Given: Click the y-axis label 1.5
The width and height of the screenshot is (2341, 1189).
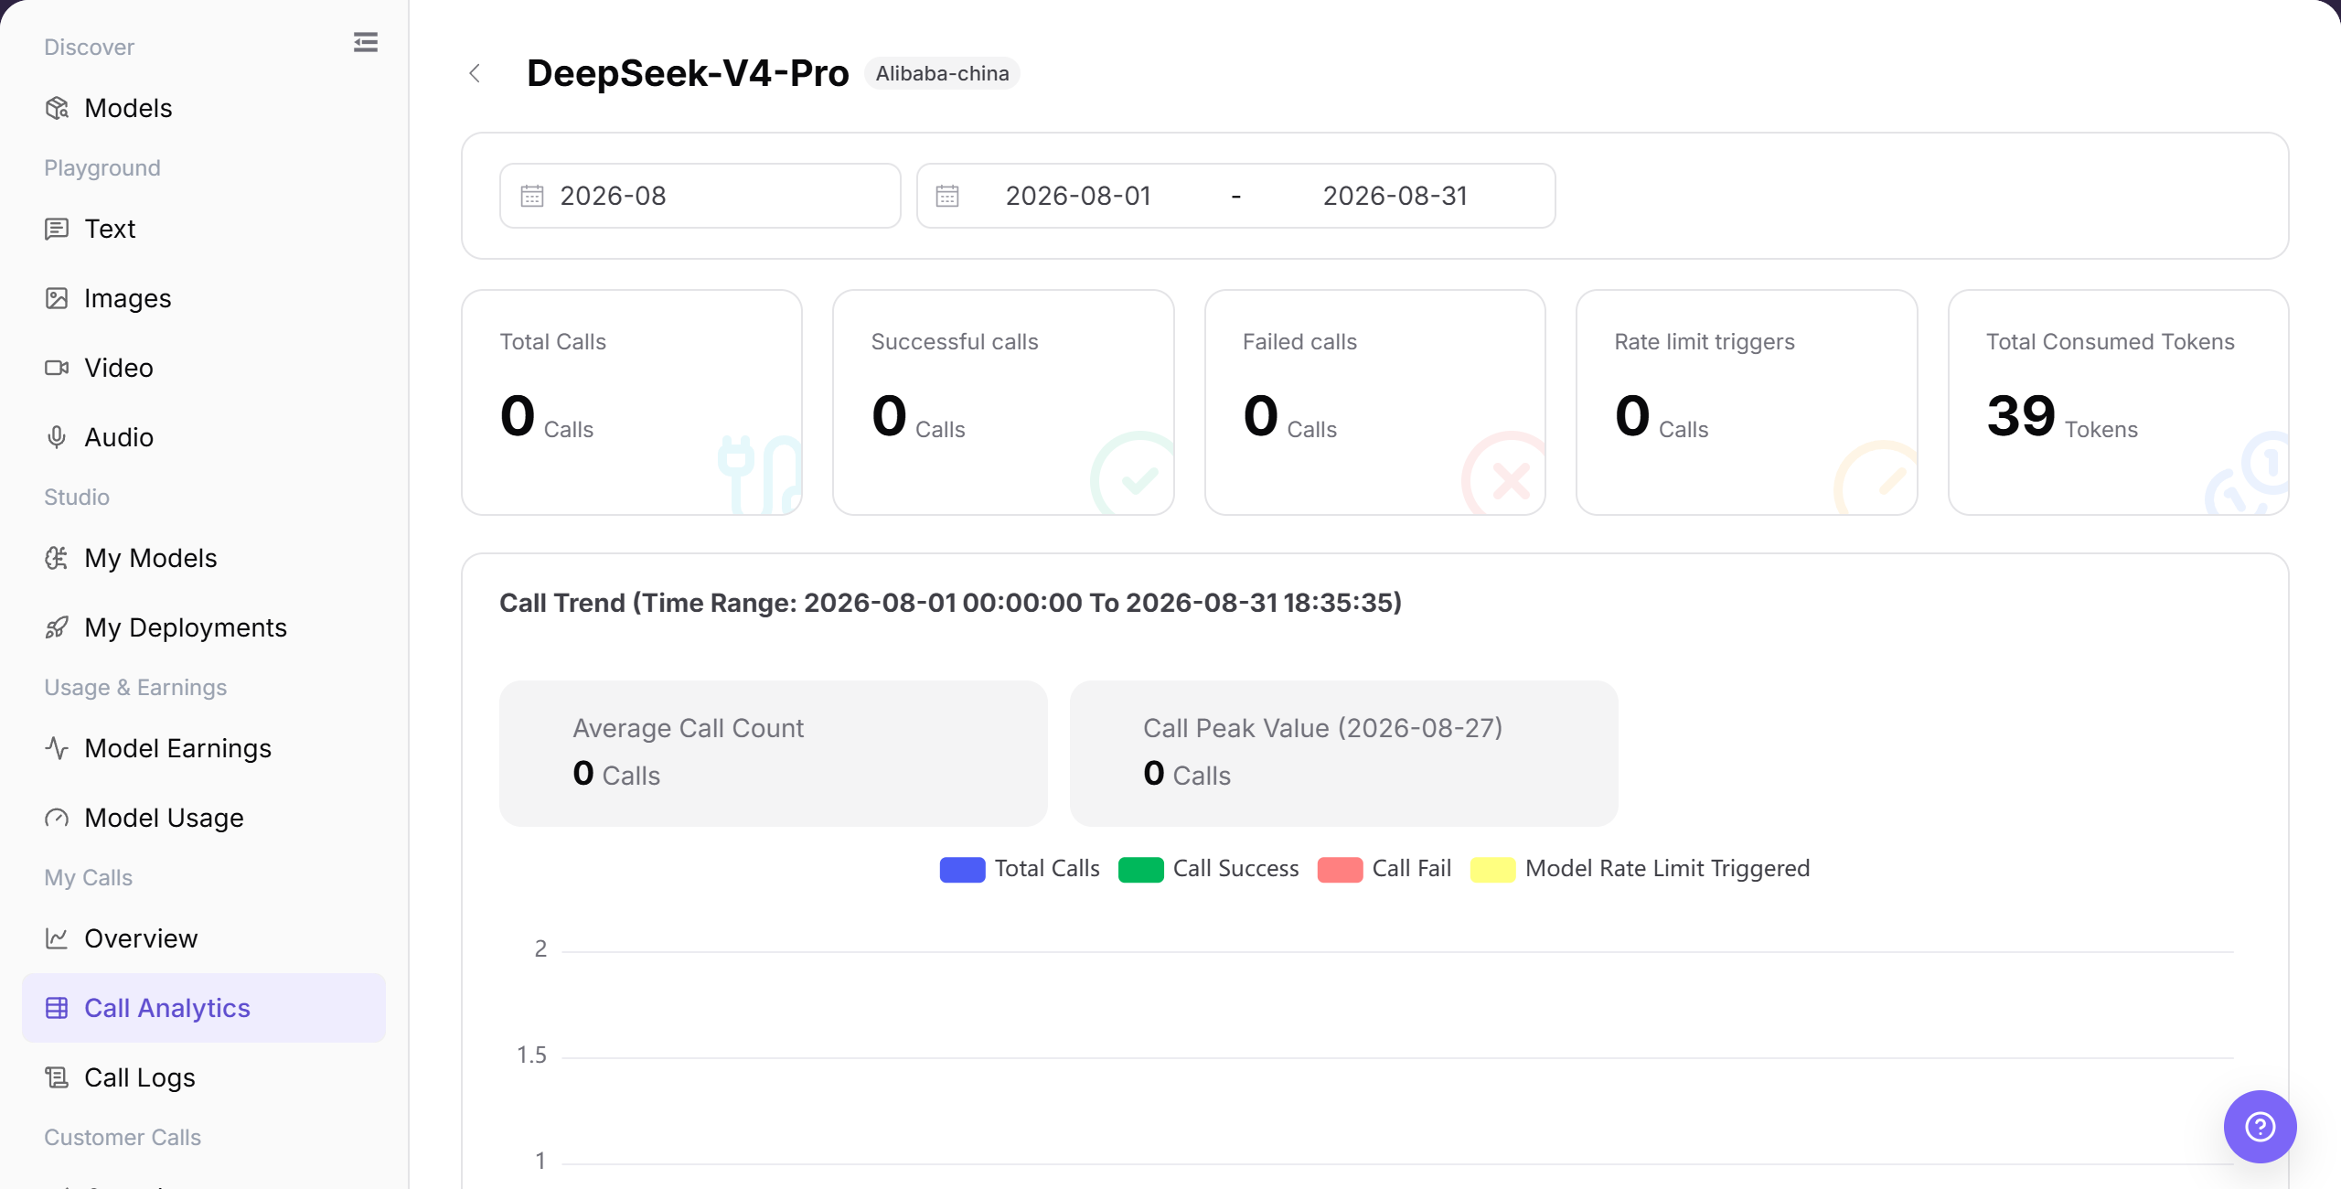Looking at the screenshot, I should coord(531,1055).
